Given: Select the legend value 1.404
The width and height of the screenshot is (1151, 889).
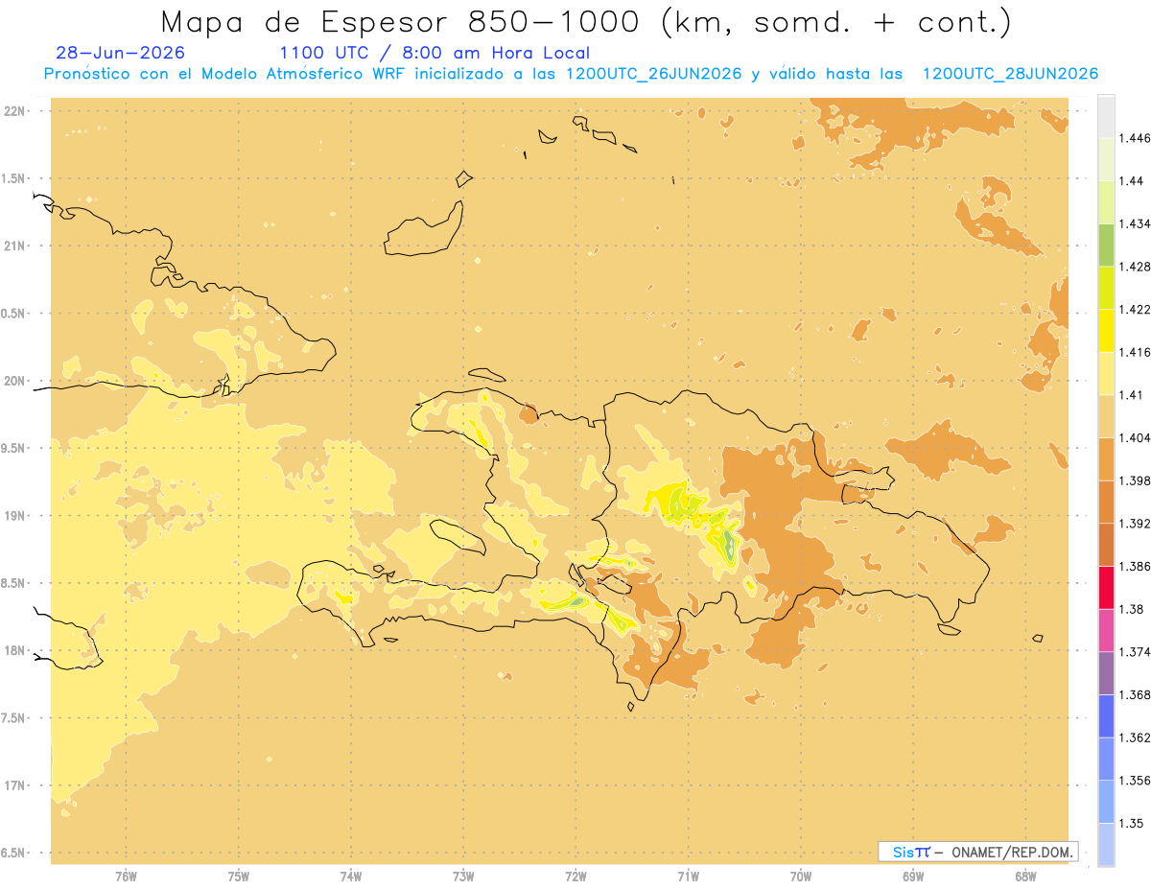Looking at the screenshot, I should coord(1136,437).
